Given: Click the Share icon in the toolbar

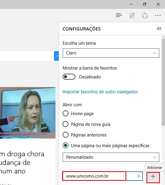Looking at the screenshot, I should [145, 15].
